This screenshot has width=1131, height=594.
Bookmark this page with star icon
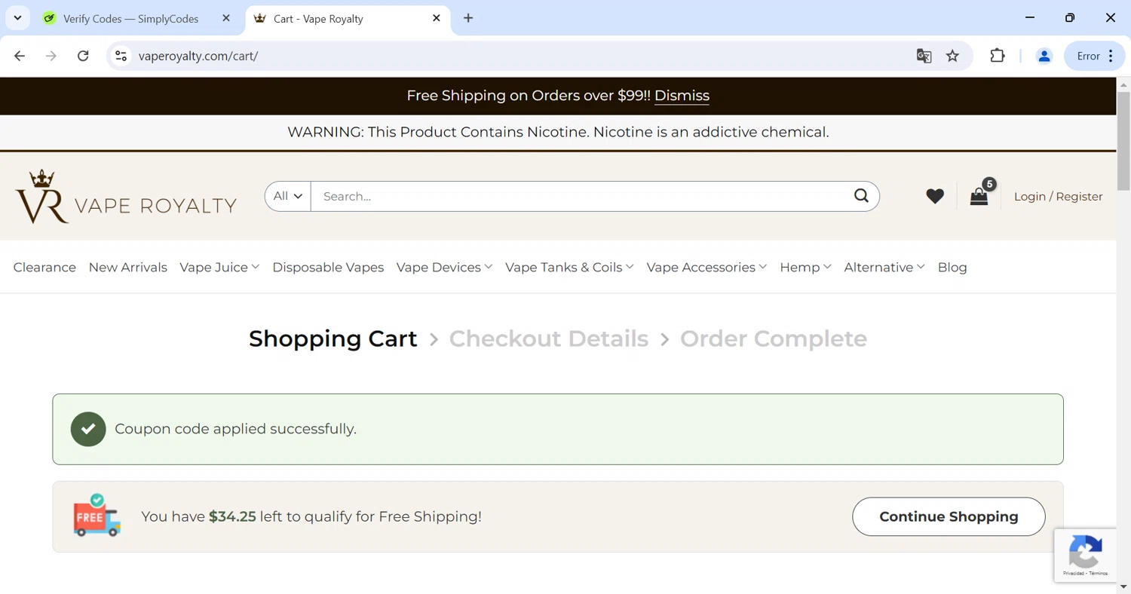[953, 56]
